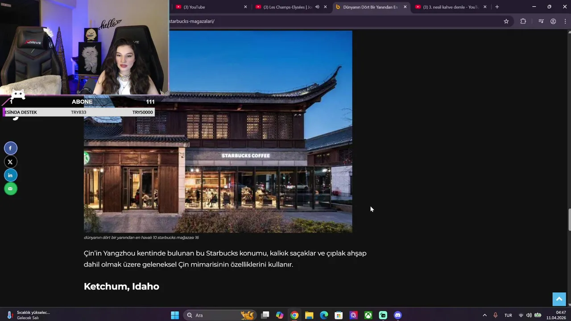Screen dimensions: 571x321
Task: Click the scroll-to-top arrow button
Action: pyautogui.click(x=559, y=299)
